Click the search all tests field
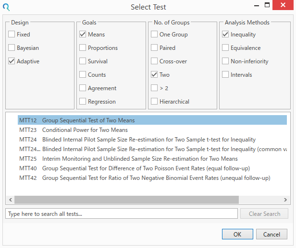Screen dimensions: 296x248 (x=122, y=214)
